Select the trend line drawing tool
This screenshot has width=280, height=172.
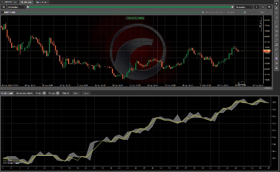[x=276, y=22]
